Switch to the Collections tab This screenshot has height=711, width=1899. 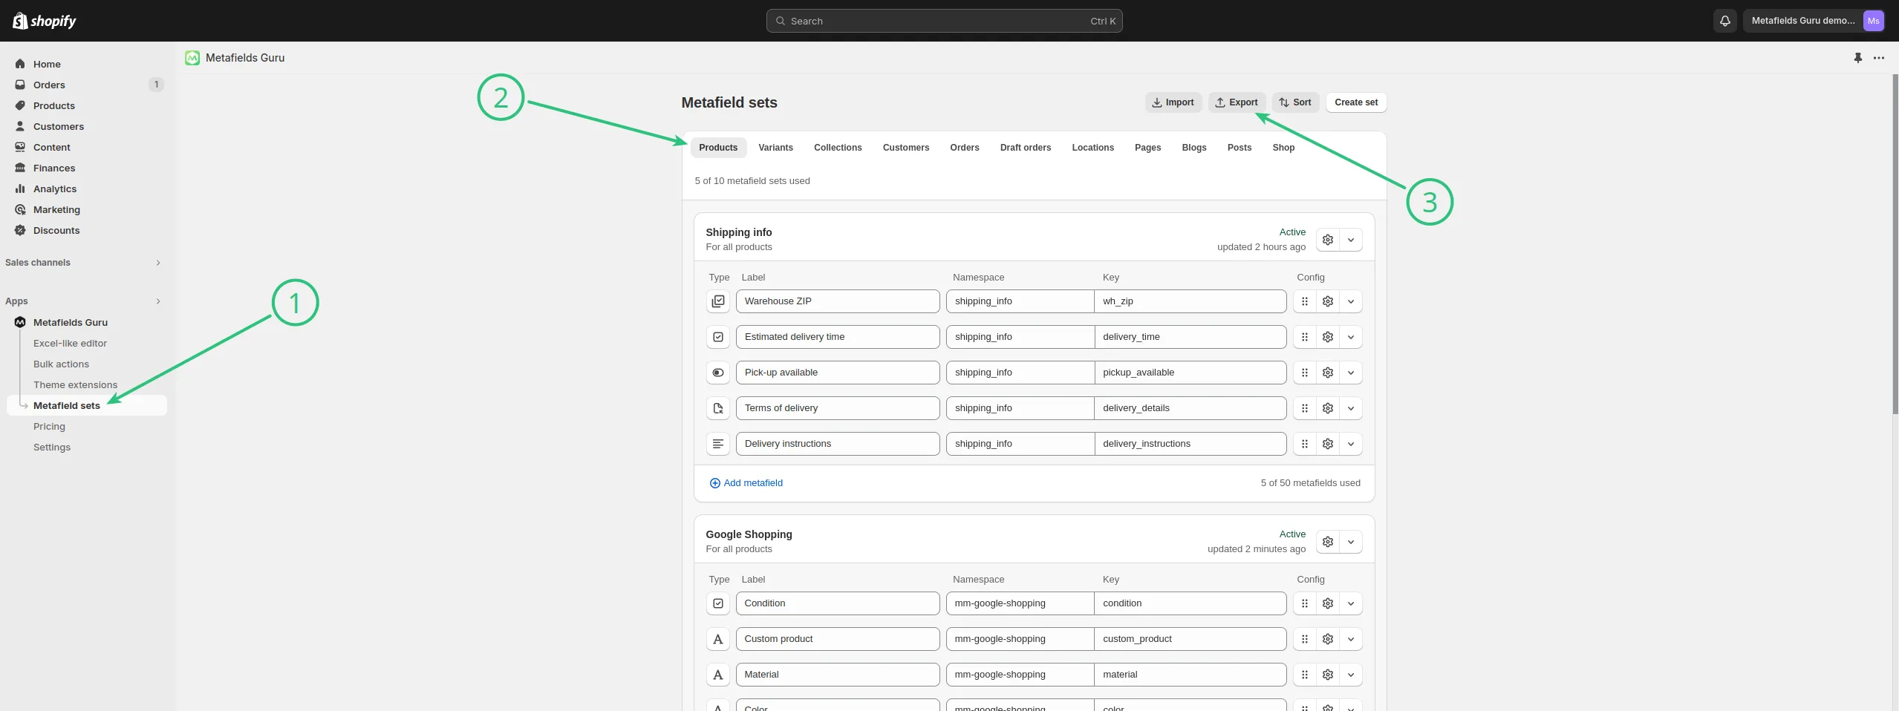coord(837,148)
